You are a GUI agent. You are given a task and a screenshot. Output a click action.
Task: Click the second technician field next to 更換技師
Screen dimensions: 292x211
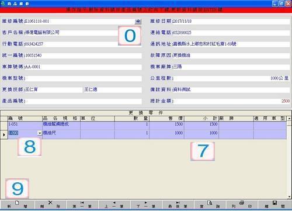click(x=113, y=90)
